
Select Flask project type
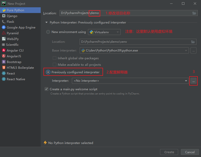pos(20,21)
